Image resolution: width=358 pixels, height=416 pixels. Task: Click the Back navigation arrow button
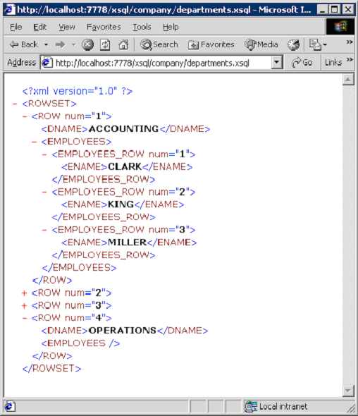pyautogui.click(x=24, y=44)
